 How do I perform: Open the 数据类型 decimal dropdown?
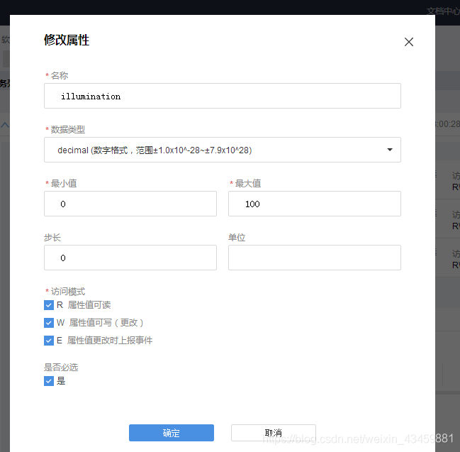[x=223, y=150]
